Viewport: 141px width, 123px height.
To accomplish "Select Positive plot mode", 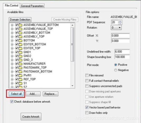I will point(116,65).
